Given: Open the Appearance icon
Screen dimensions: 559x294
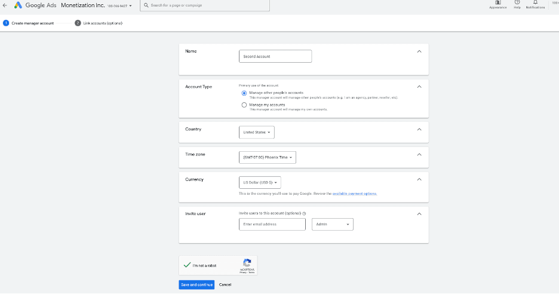Looking at the screenshot, I should click(x=497, y=4).
